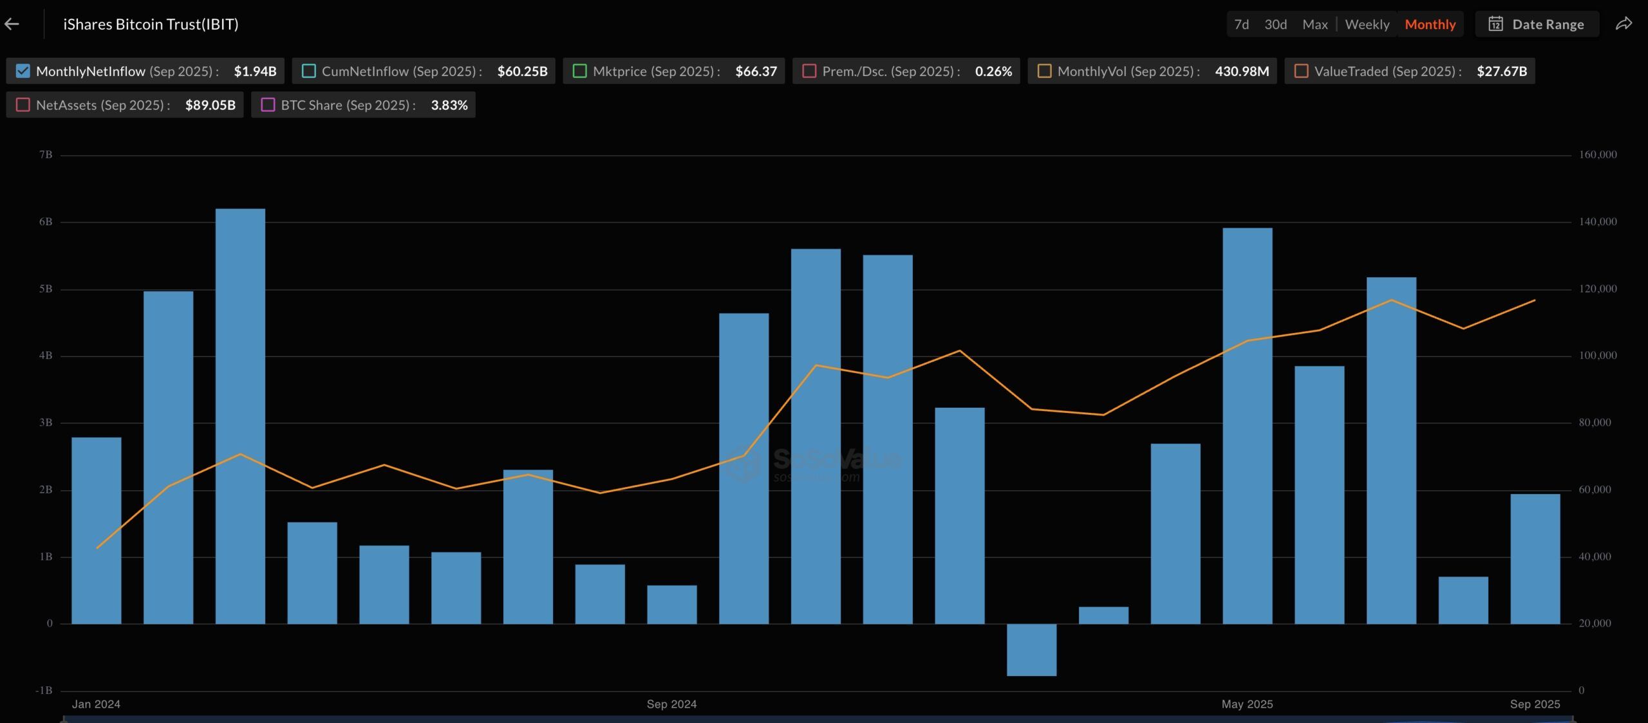Screen dimensions: 1648x723
Task: Toggle the Prem./Dsc. checkbox
Action: (x=809, y=71)
